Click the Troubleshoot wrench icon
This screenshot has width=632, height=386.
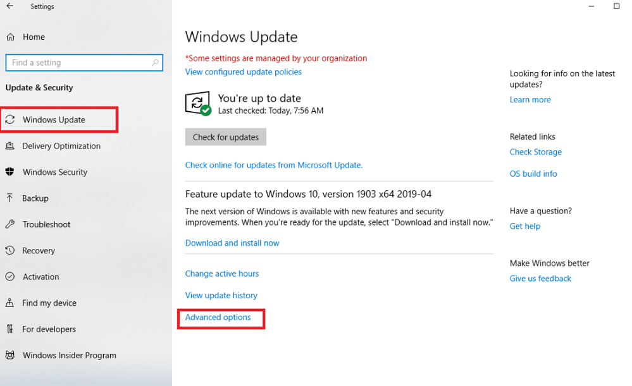[x=10, y=224]
